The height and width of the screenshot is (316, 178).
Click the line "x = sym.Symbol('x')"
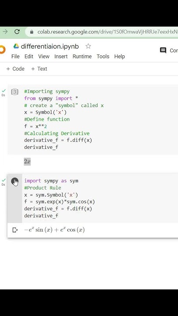coord(51,195)
